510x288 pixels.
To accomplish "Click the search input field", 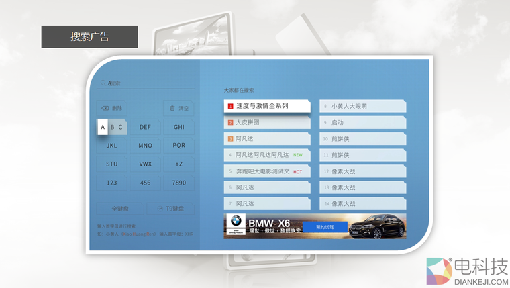I will click(146, 83).
